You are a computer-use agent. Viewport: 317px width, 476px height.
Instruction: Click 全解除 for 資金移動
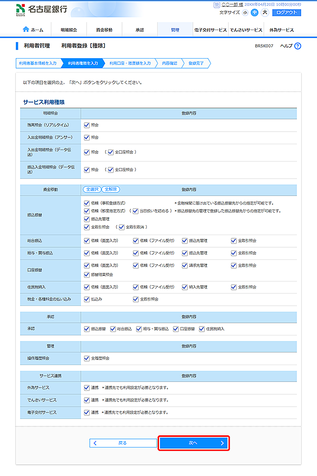tap(111, 189)
